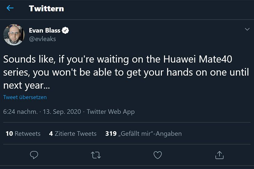Screen dimensions: 254x169
Task: Open the @evleaks handle link
Action: [42, 39]
